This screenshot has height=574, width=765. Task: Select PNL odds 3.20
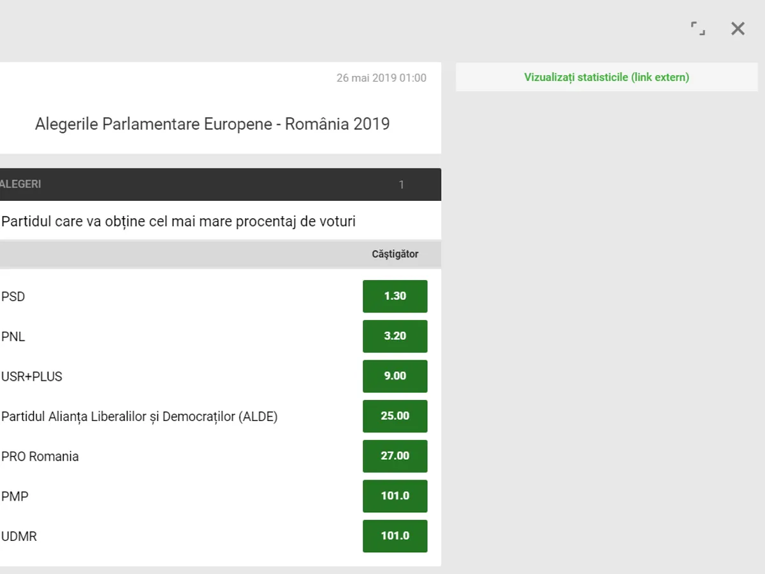tap(395, 336)
